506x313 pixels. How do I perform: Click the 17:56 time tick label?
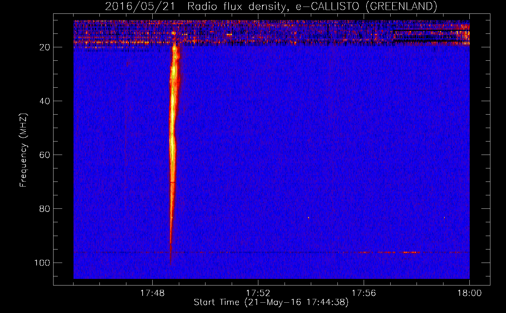click(x=364, y=293)
